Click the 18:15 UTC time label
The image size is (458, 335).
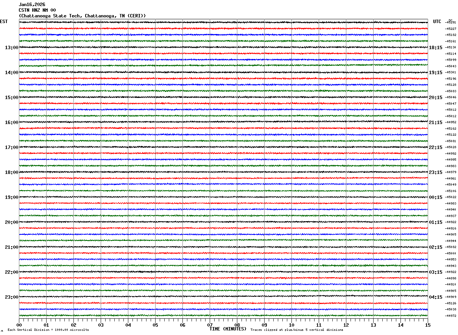click(436, 48)
